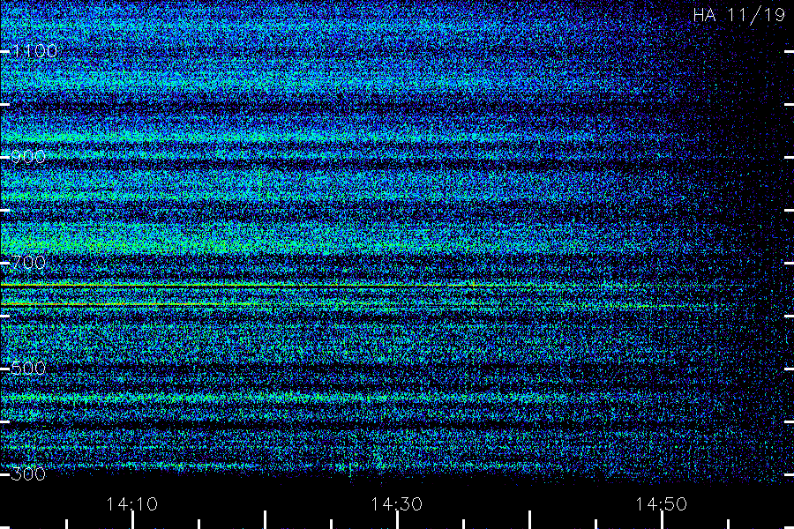
Task: Click the 500 frequency axis label
Action: [x=28, y=368]
